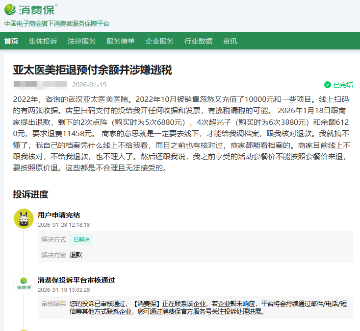Click the 消费保 logo at top left
Screen dimensions: 360x331
click(30, 9)
